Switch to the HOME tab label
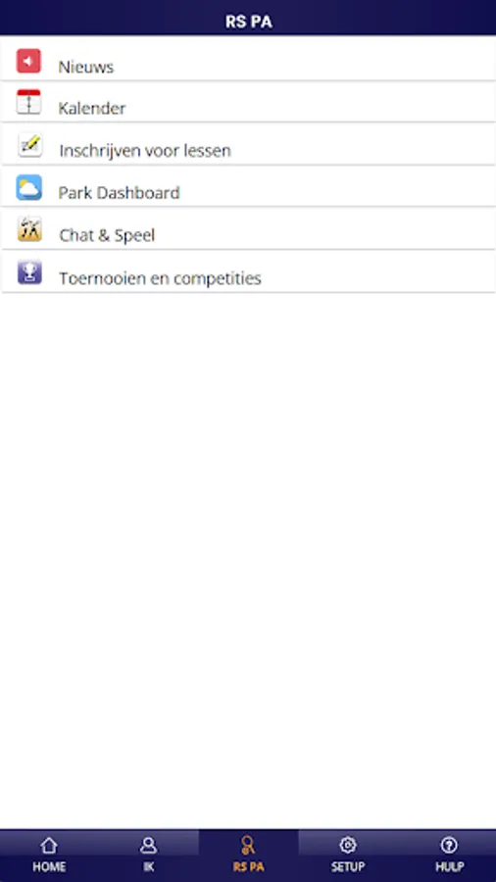The width and height of the screenshot is (496, 882). click(x=49, y=867)
